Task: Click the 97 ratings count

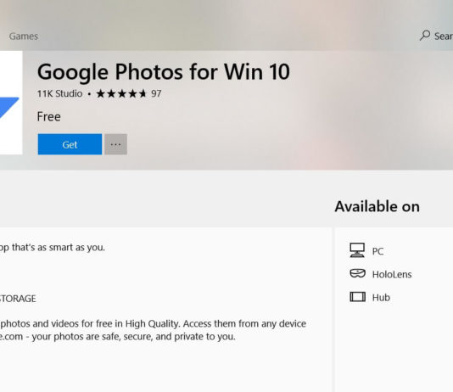Action: point(156,93)
